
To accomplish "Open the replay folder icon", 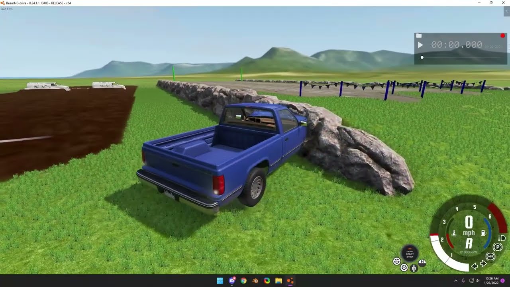I will click(x=419, y=36).
